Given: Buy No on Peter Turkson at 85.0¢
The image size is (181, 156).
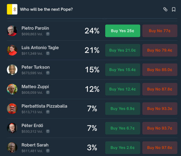Looking at the screenshot, I should pos(160,70).
